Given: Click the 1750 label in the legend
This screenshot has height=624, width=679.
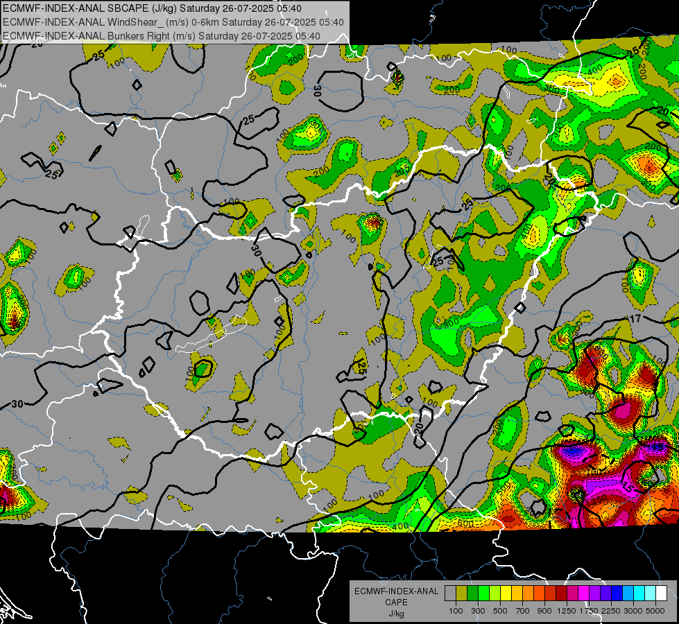Looking at the screenshot, I should pyautogui.click(x=589, y=611).
